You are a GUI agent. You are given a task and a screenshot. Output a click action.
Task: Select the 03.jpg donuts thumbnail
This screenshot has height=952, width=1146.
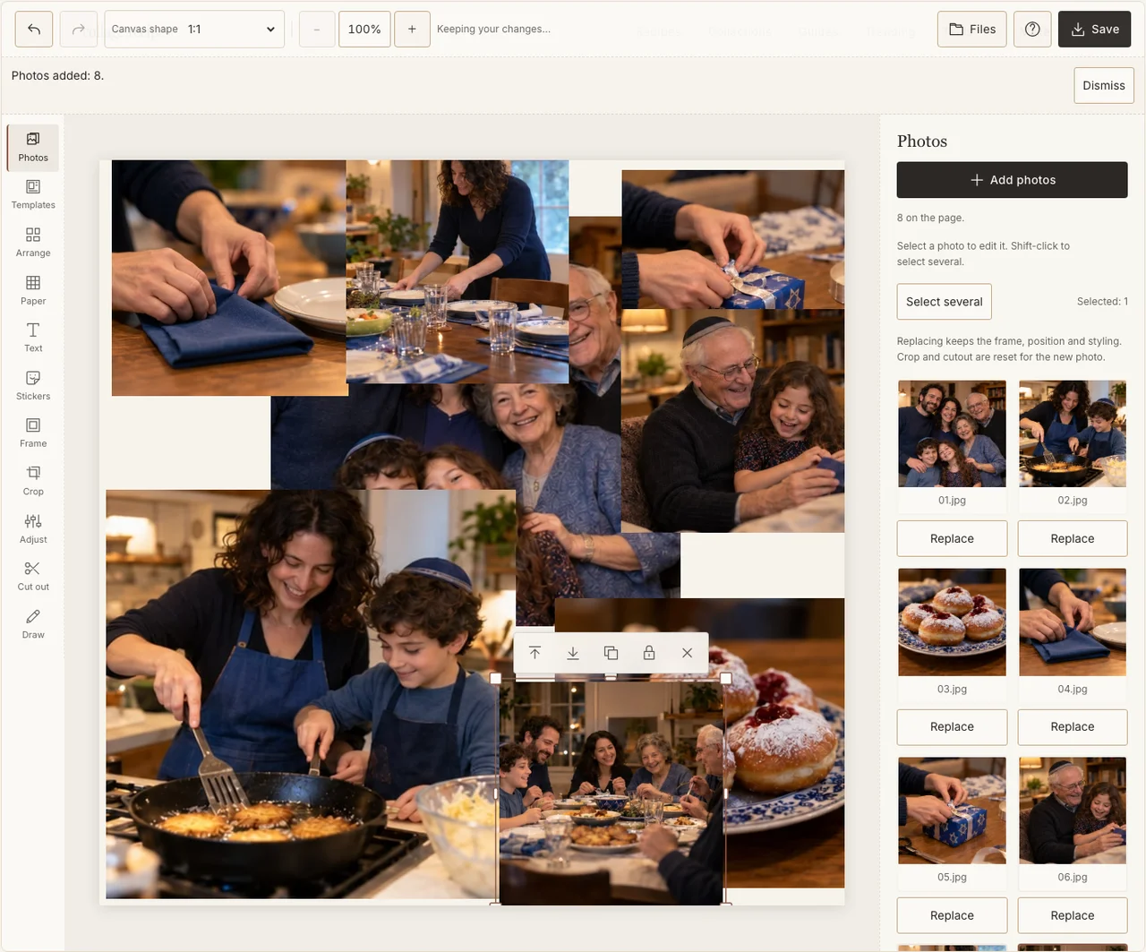(952, 622)
